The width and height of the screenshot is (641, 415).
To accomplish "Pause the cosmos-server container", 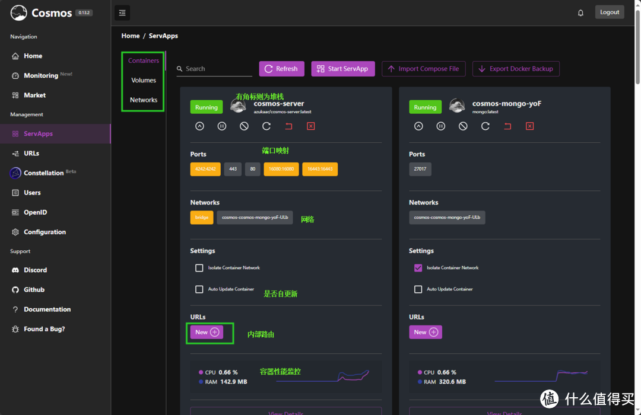I will [221, 126].
